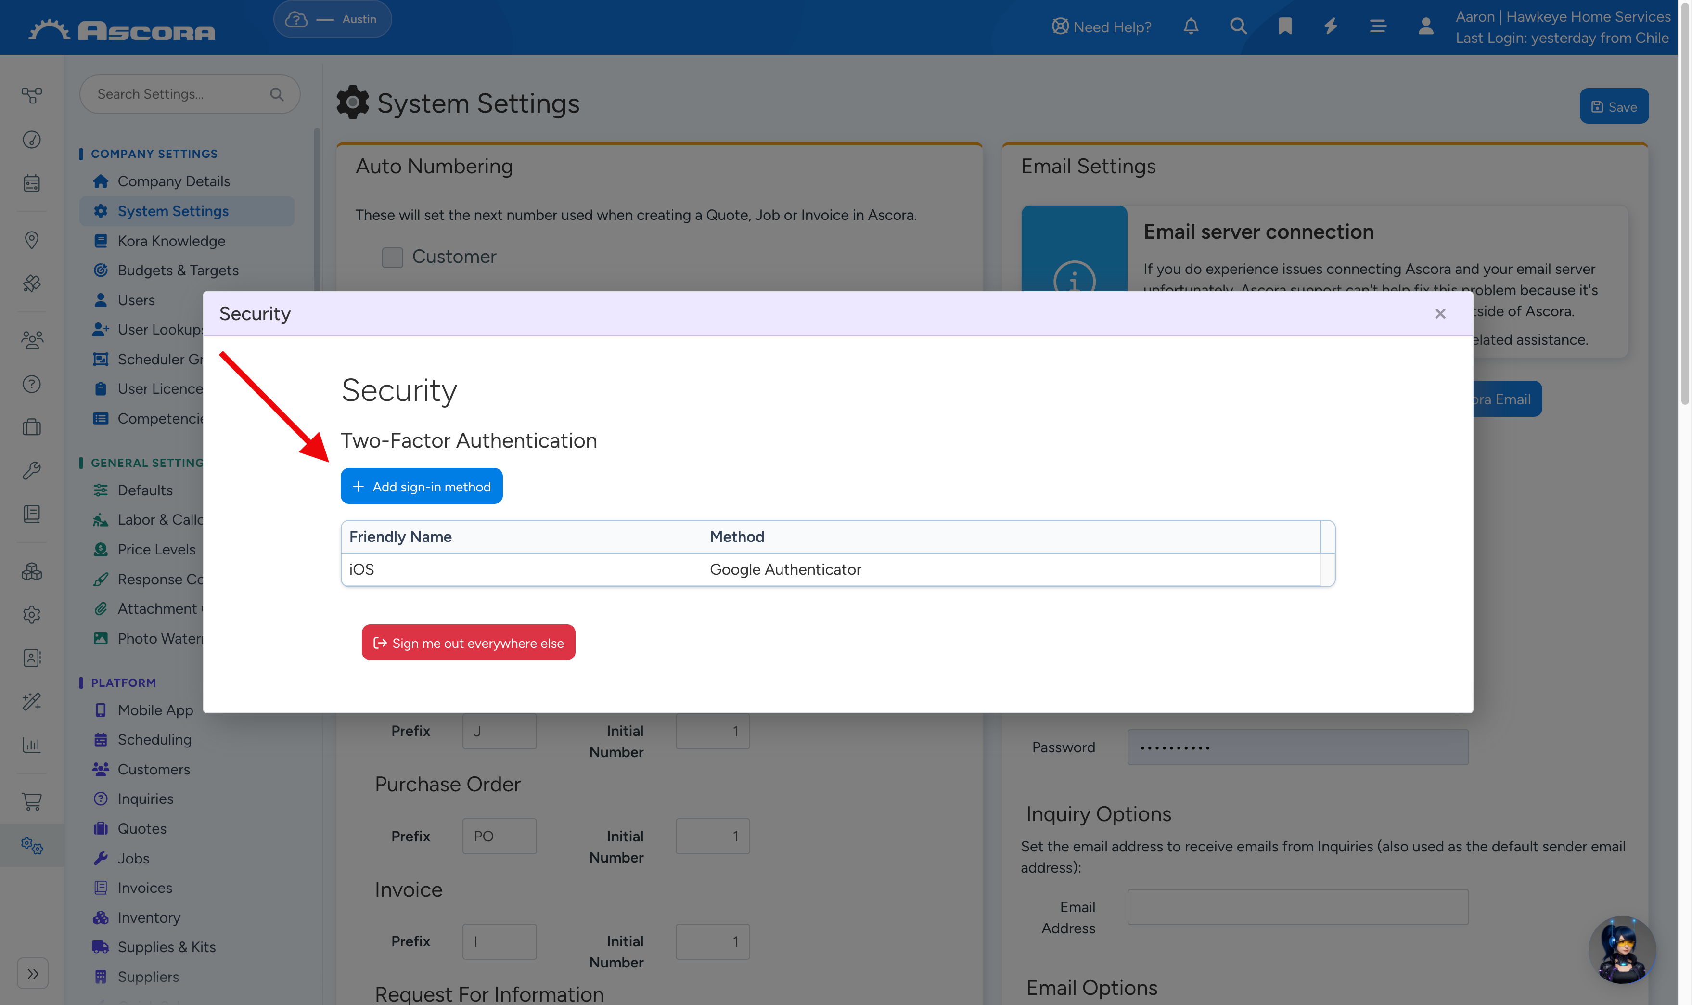Screen dimensions: 1692x1005
Task: Open the map pin icon in sidebar
Action: (x=32, y=240)
